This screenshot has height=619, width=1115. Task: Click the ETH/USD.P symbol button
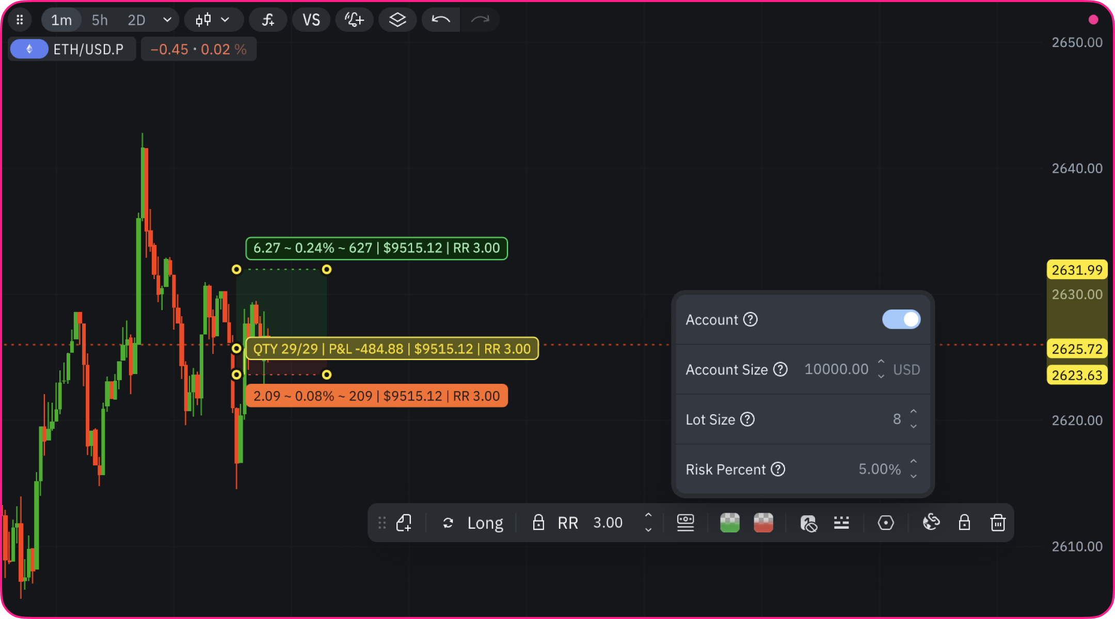(x=72, y=50)
